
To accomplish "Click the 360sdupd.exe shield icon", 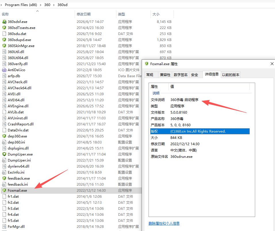I will (4, 40).
